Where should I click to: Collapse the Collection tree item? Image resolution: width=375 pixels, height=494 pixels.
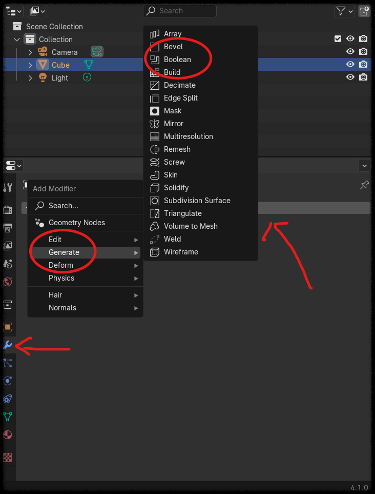[x=16, y=39]
